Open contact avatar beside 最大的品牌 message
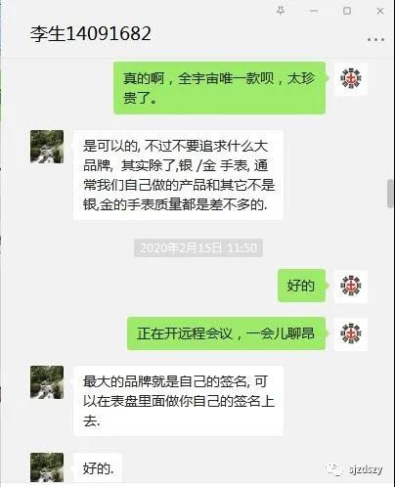395x487 pixels. pyautogui.click(x=47, y=382)
